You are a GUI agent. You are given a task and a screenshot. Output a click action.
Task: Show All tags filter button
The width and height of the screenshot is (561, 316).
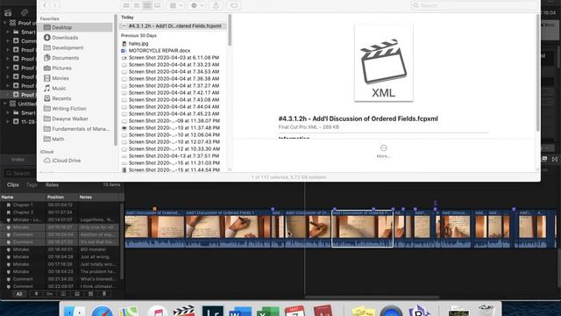coord(19,294)
